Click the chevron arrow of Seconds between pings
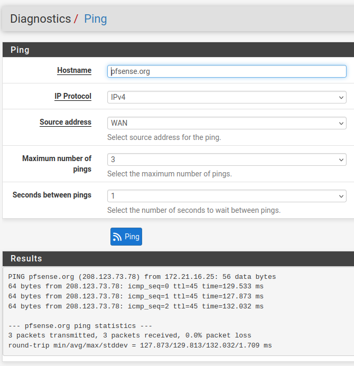The image size is (354, 366). [341, 196]
